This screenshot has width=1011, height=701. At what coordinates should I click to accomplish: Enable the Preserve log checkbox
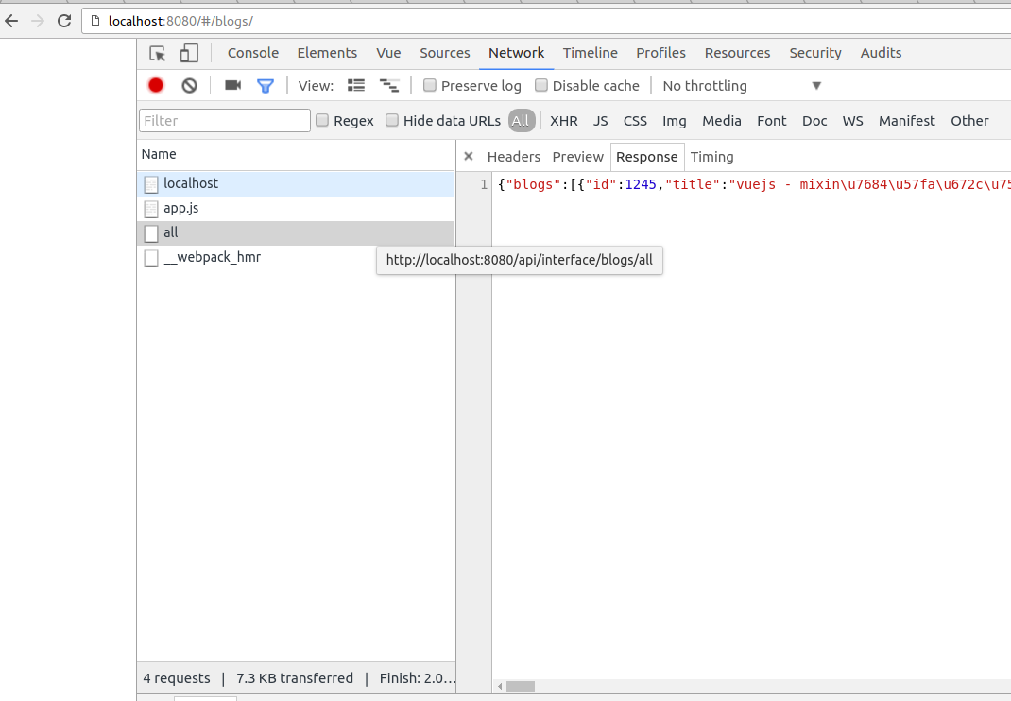[430, 85]
